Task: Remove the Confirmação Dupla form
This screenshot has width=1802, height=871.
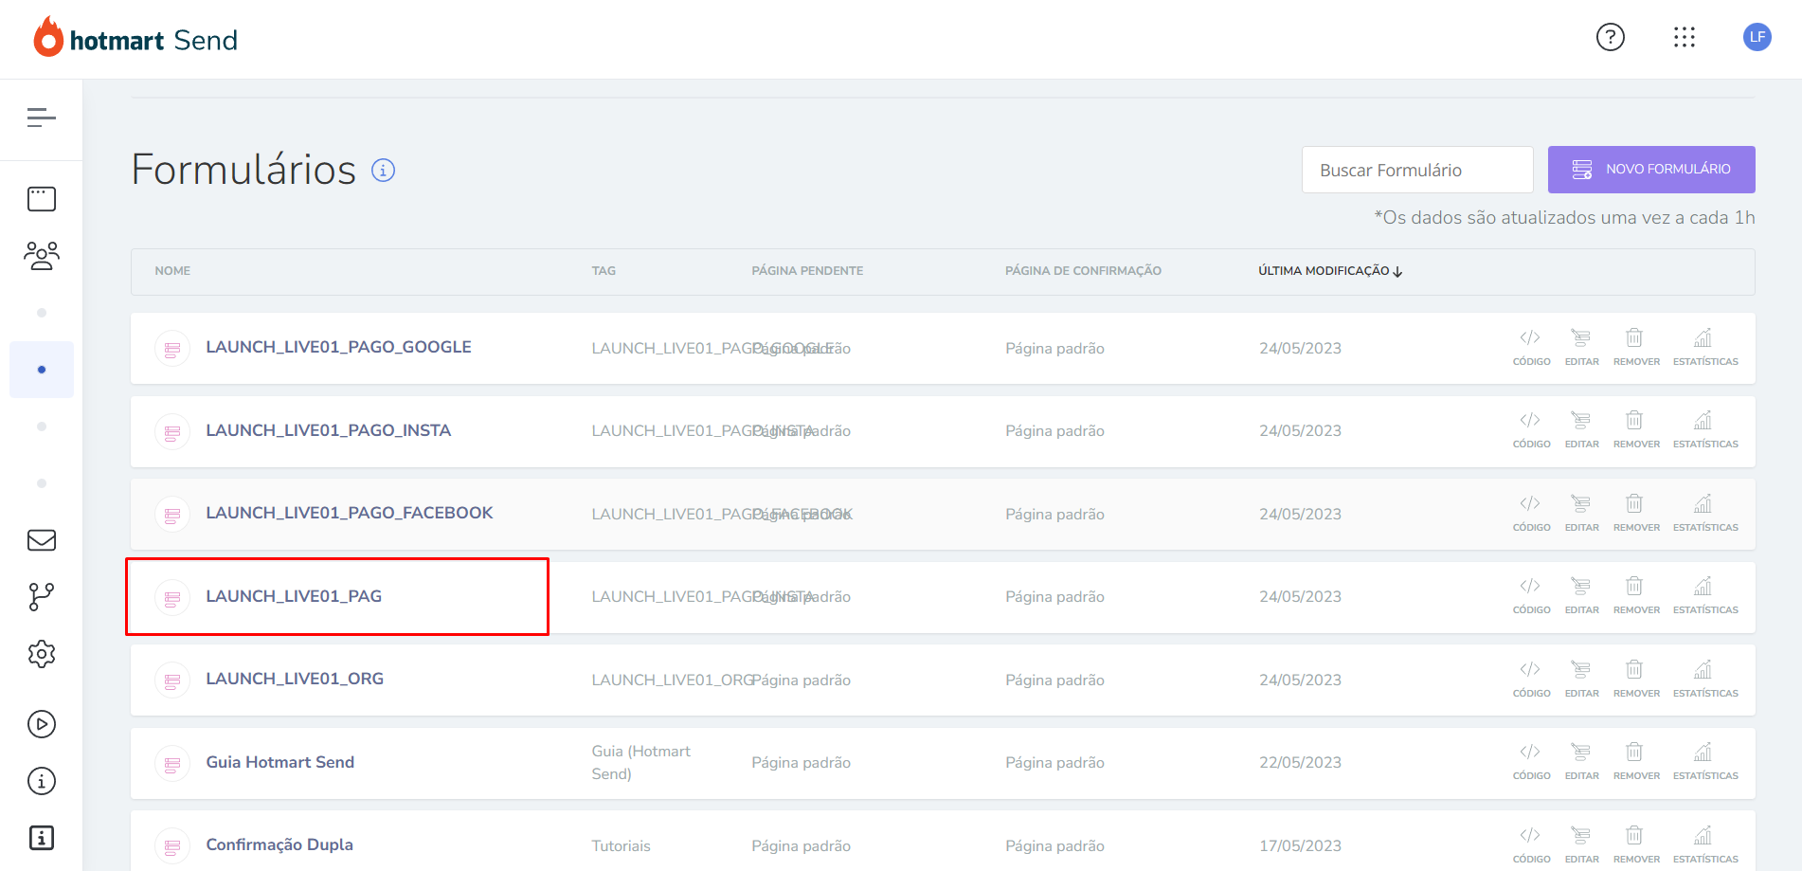Action: [x=1636, y=845]
